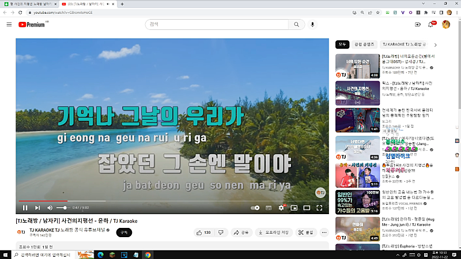The image size is (461, 259).
Task: Save offline with 오프라인 저장 button
Action: pos(274,233)
